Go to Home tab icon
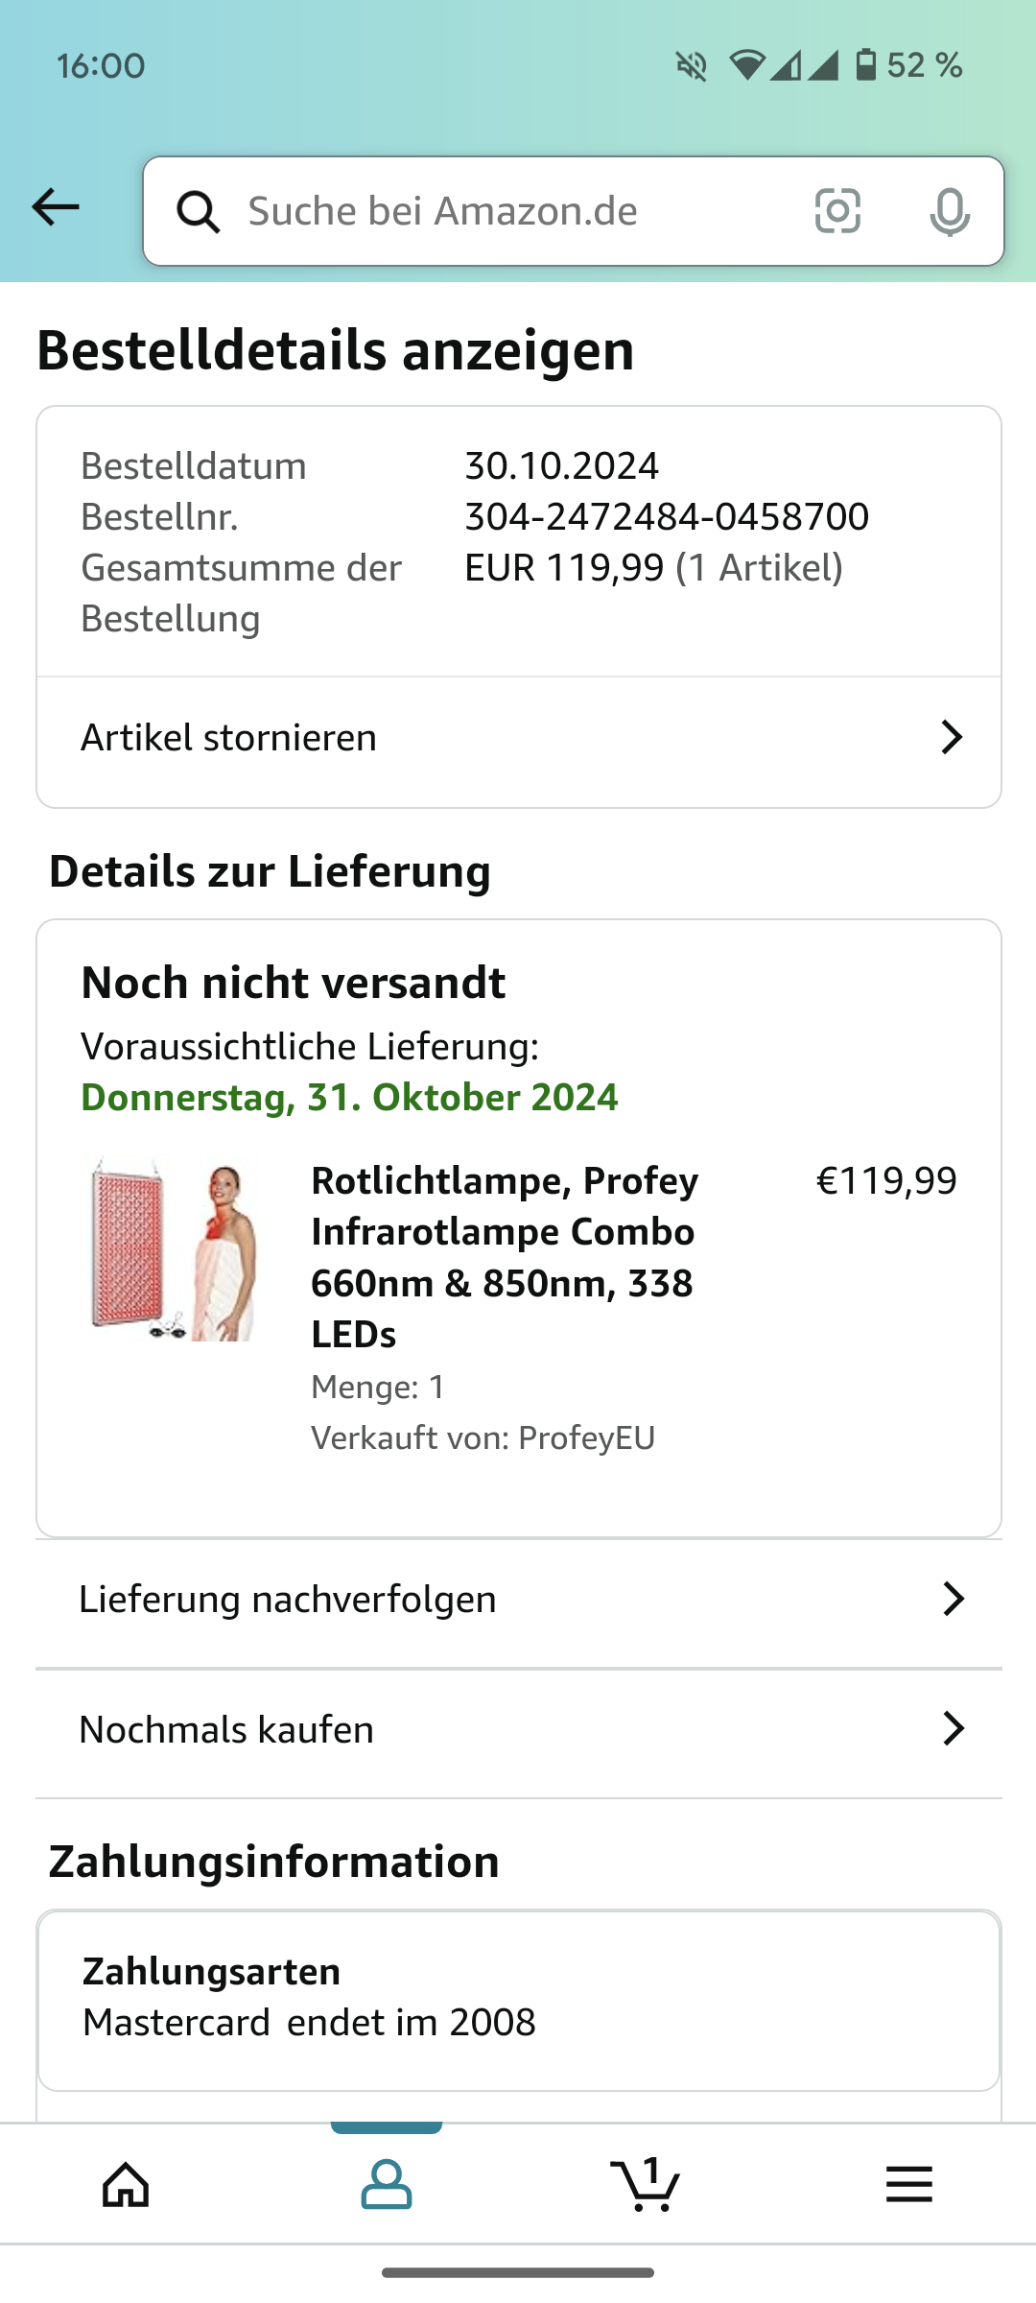The image size is (1036, 2303). coord(127,2185)
